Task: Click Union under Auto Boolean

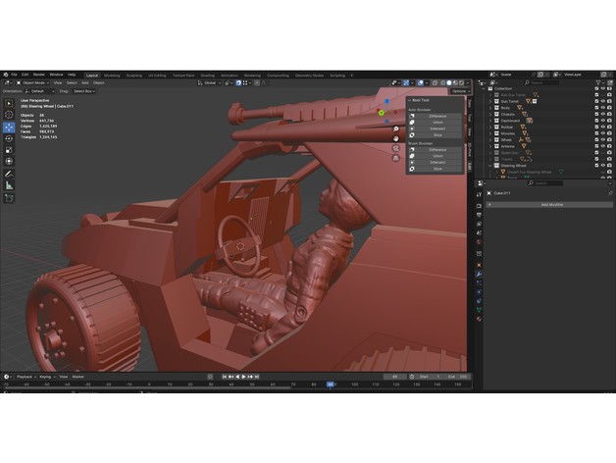Action: [437, 122]
